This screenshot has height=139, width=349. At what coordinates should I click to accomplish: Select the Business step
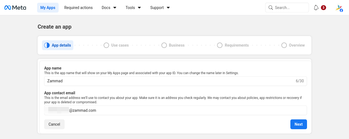click(173, 45)
